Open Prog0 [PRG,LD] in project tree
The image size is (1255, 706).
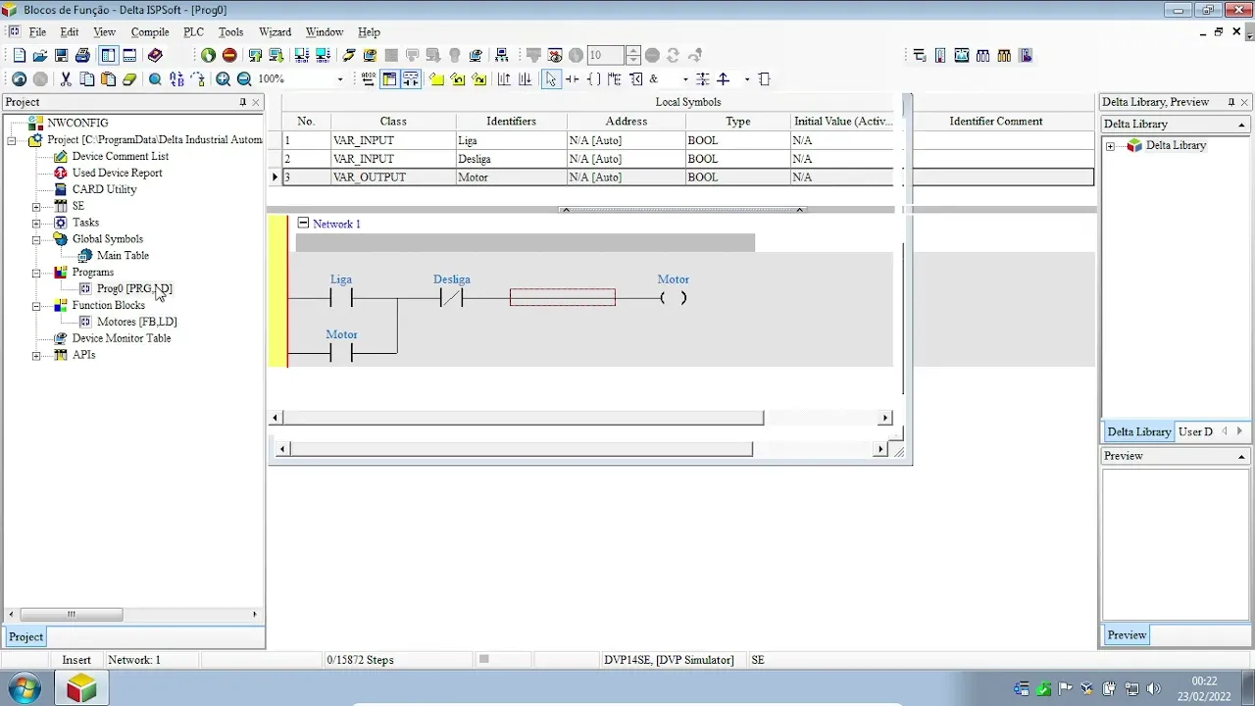pos(134,289)
